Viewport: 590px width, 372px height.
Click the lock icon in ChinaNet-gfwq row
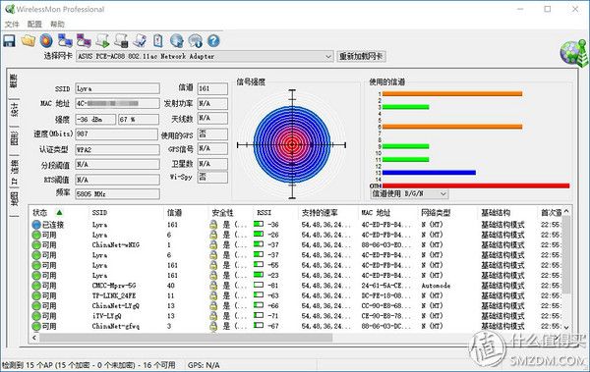[213, 326]
